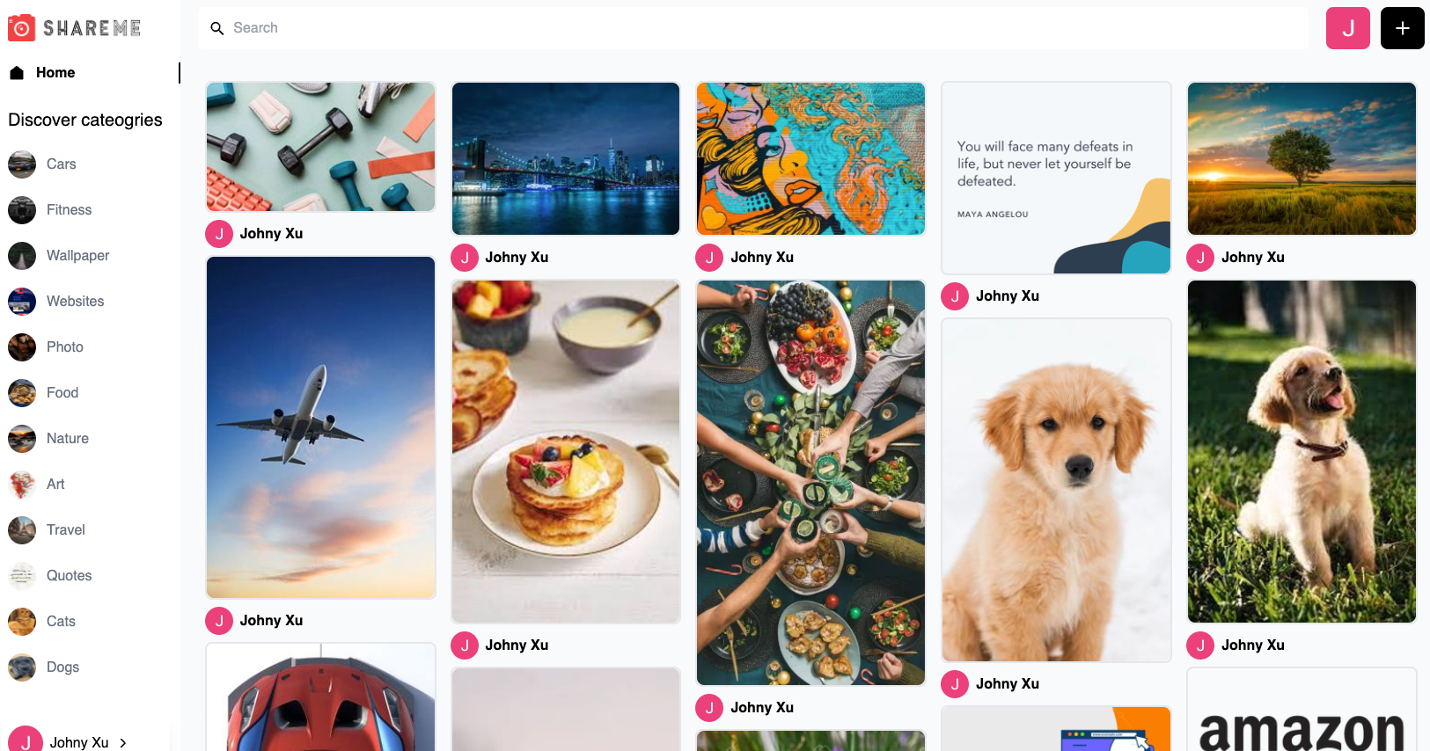
Task: Expand the Johny Xu chevron in the sidebar
Action: point(123,743)
